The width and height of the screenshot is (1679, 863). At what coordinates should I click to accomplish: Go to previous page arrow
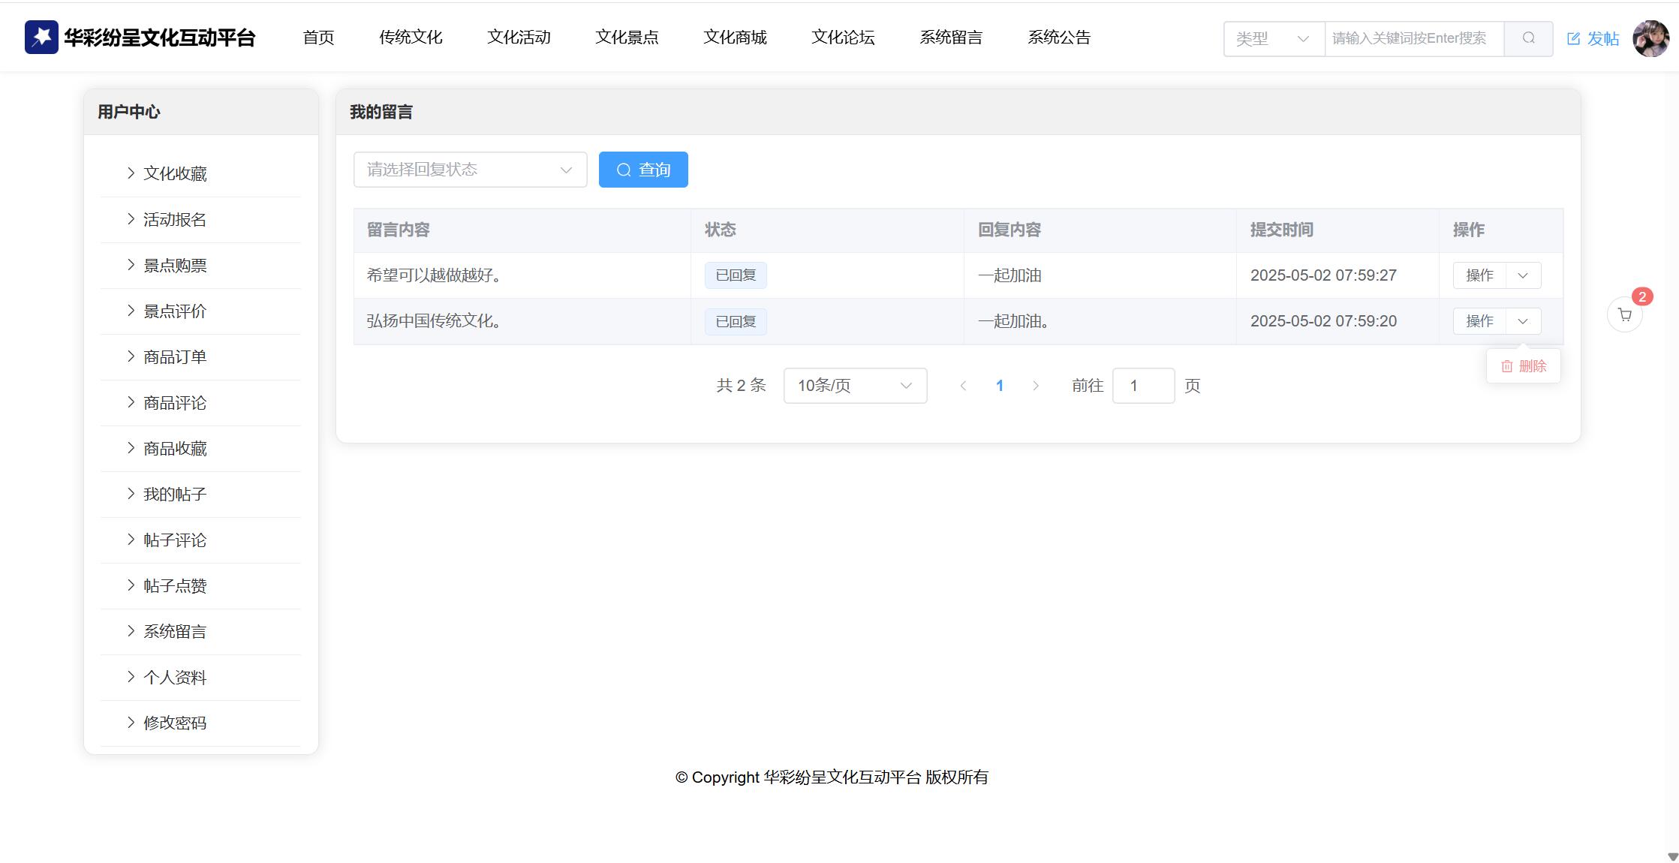963,386
